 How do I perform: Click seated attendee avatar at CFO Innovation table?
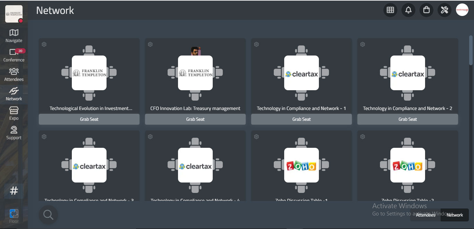(196, 51)
